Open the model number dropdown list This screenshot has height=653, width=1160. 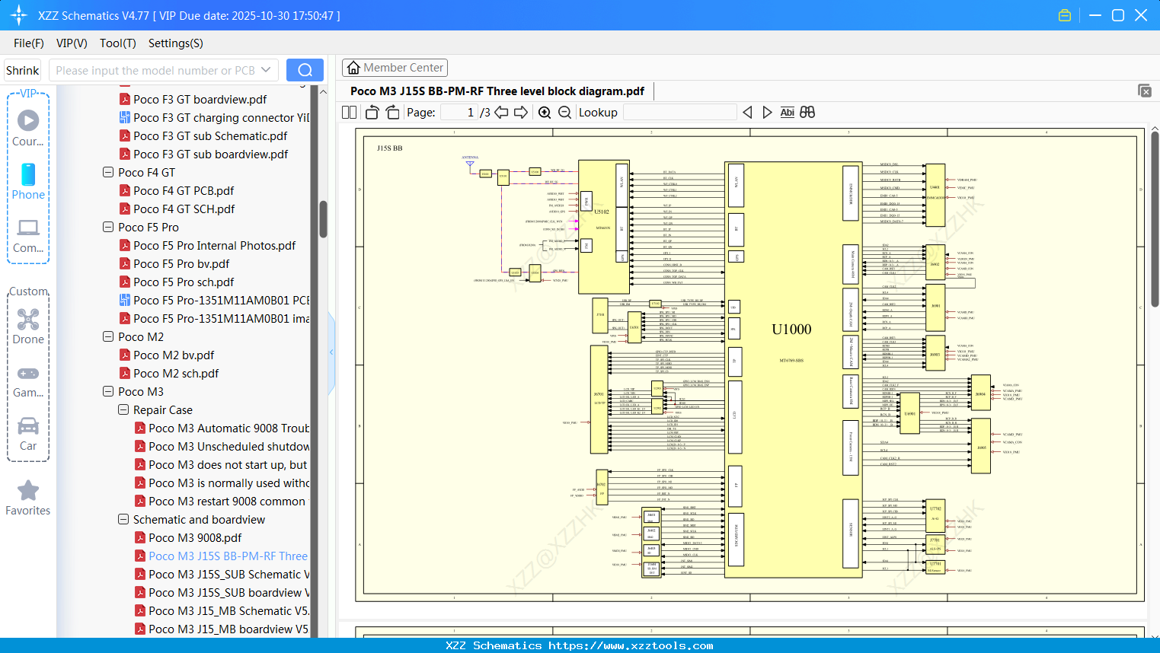(x=265, y=69)
